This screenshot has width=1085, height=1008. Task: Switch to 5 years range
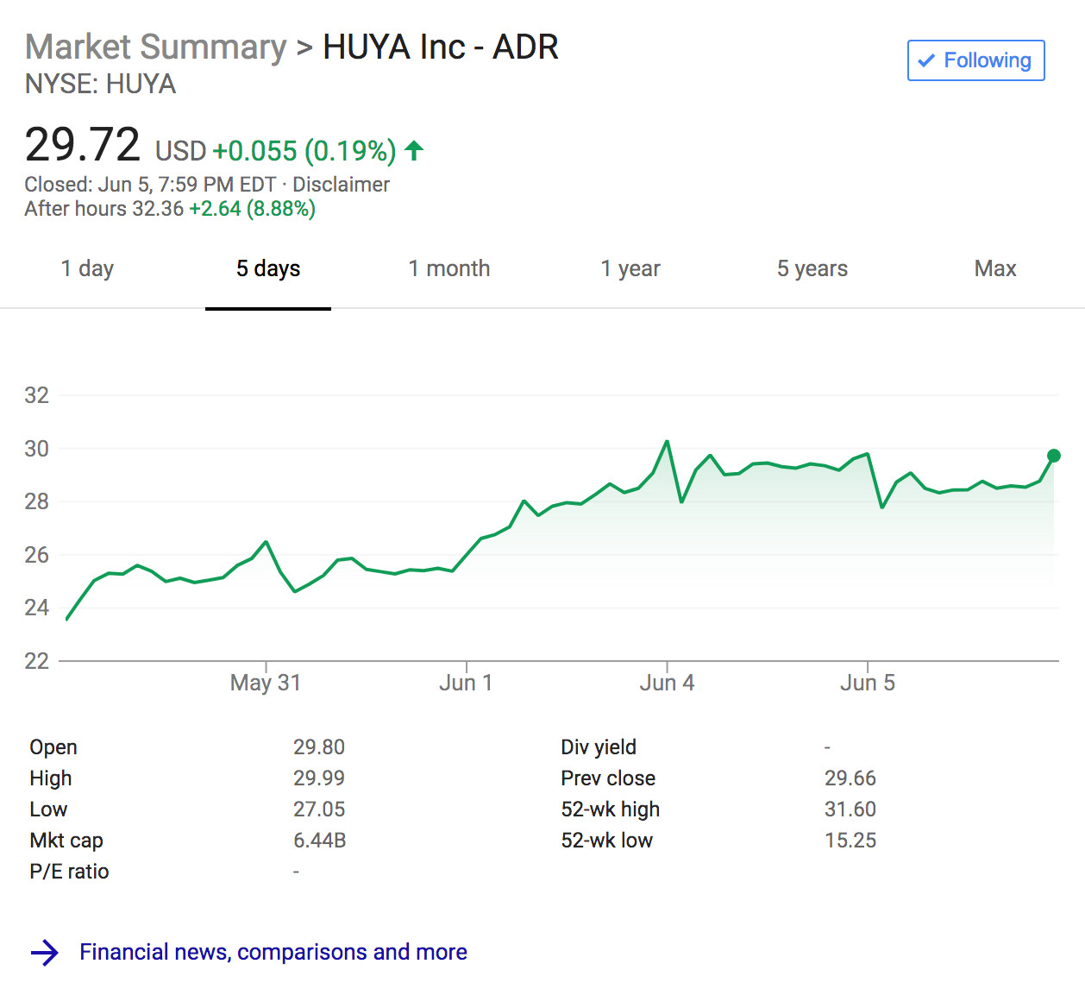(x=812, y=268)
